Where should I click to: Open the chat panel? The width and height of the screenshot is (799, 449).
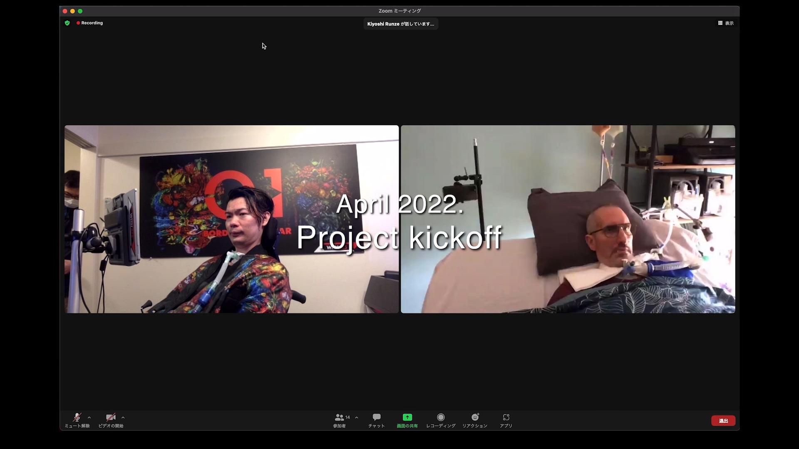[x=377, y=417]
